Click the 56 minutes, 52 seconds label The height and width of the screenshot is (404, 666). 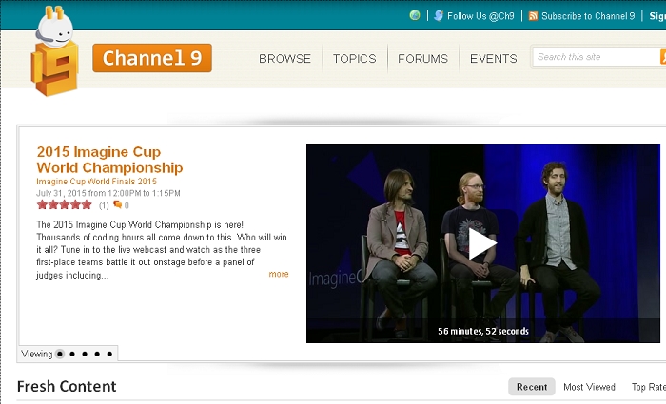tap(483, 331)
